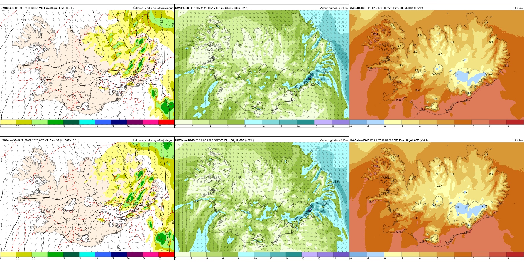This screenshot has width=529, height=264.
Task: Click blue 10–15 swatch in UWC-dev precipitation legend
Action: pos(103,254)
